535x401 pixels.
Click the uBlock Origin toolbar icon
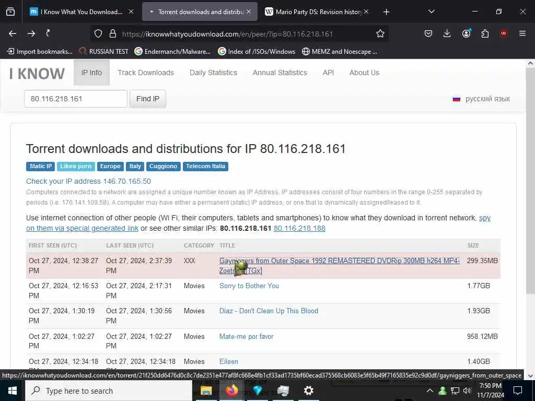coord(504,33)
